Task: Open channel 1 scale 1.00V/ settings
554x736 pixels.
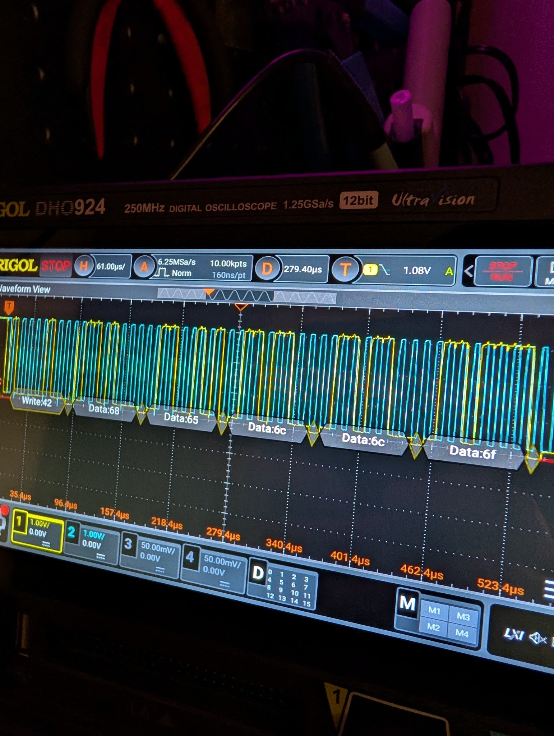Action: (40, 522)
